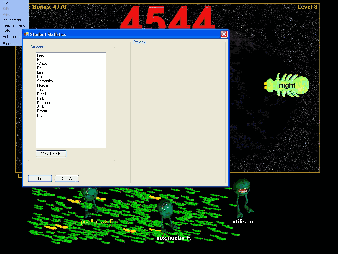Choose Kathleen from the Students list

[44, 103]
